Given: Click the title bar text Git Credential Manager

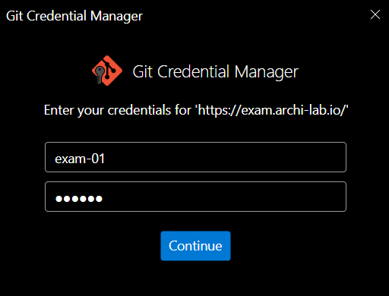Looking at the screenshot, I should [74, 16].
